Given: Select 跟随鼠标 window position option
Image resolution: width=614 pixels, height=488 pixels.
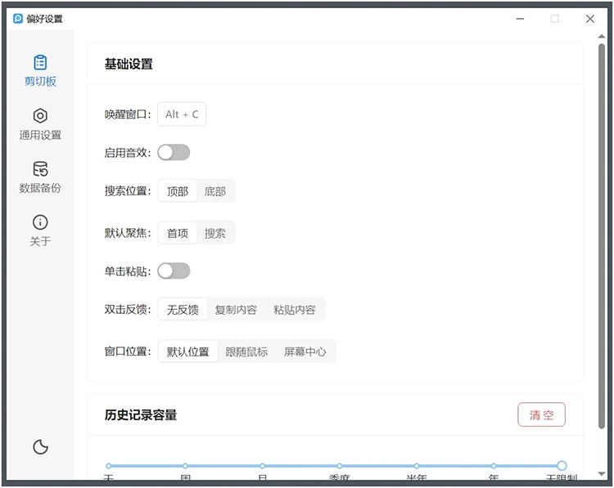Looking at the screenshot, I should 246,351.
